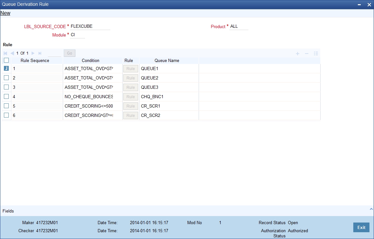This screenshot has width=374, height=239.
Task: Go to next page of Rule table
Action: point(33,53)
